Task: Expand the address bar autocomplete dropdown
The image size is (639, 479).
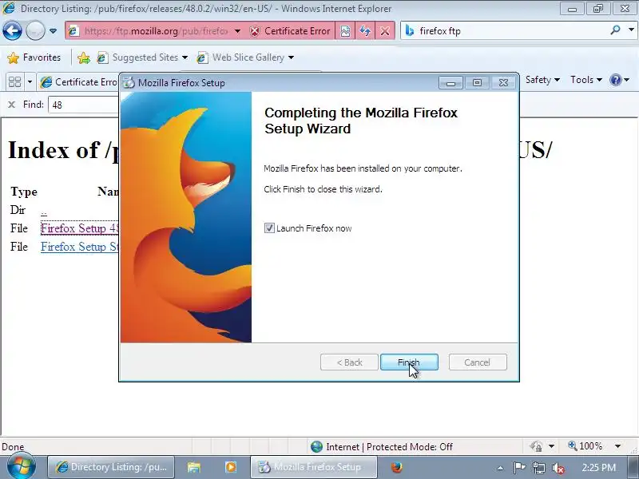Action: (237, 31)
